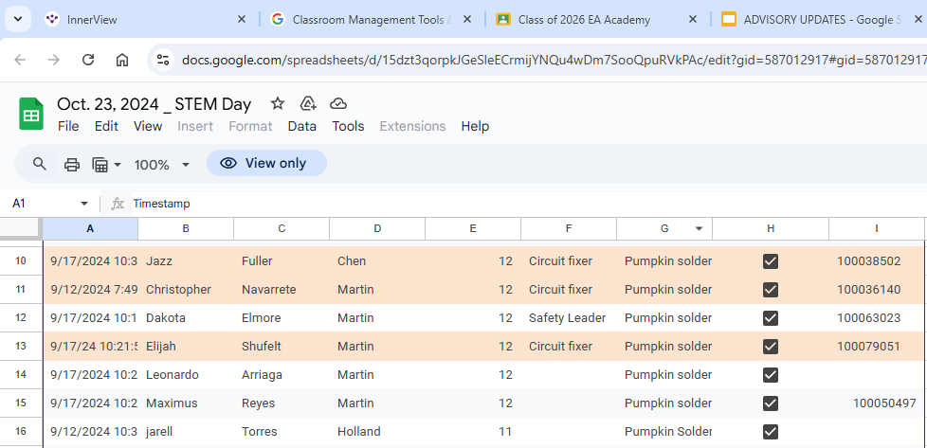Image resolution: width=927 pixels, height=448 pixels.
Task: Select column B header
Action: click(186, 229)
